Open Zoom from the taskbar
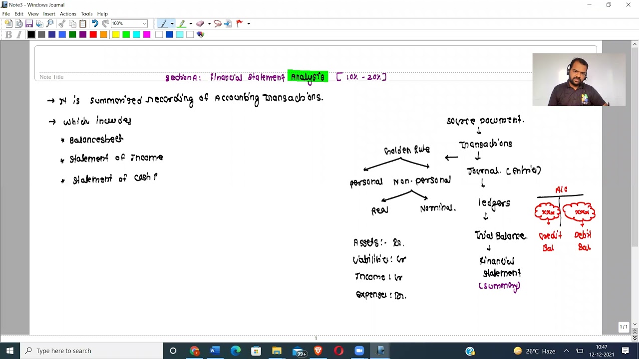 [x=359, y=351]
